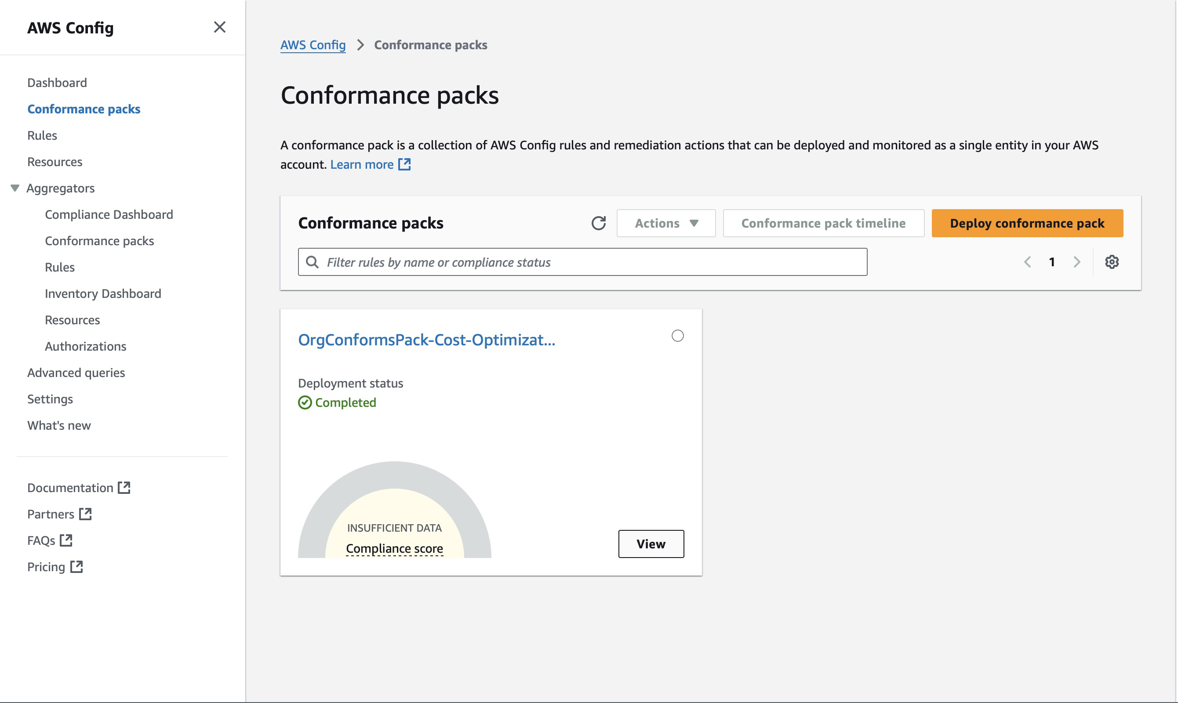This screenshot has height=703, width=1178.
Task: Open the Learn more link
Action: click(362, 164)
